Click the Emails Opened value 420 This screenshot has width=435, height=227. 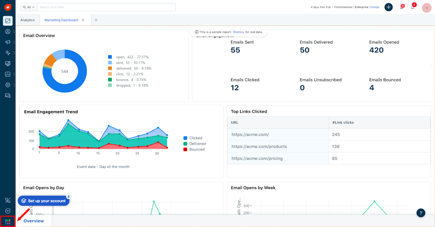[377, 50]
